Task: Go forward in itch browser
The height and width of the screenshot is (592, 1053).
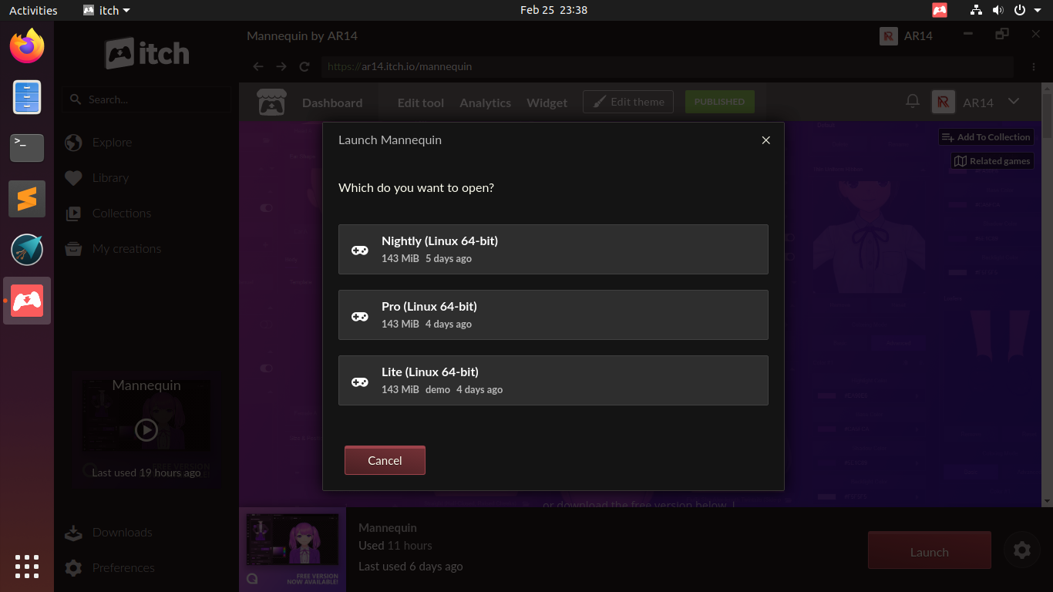Action: click(281, 67)
